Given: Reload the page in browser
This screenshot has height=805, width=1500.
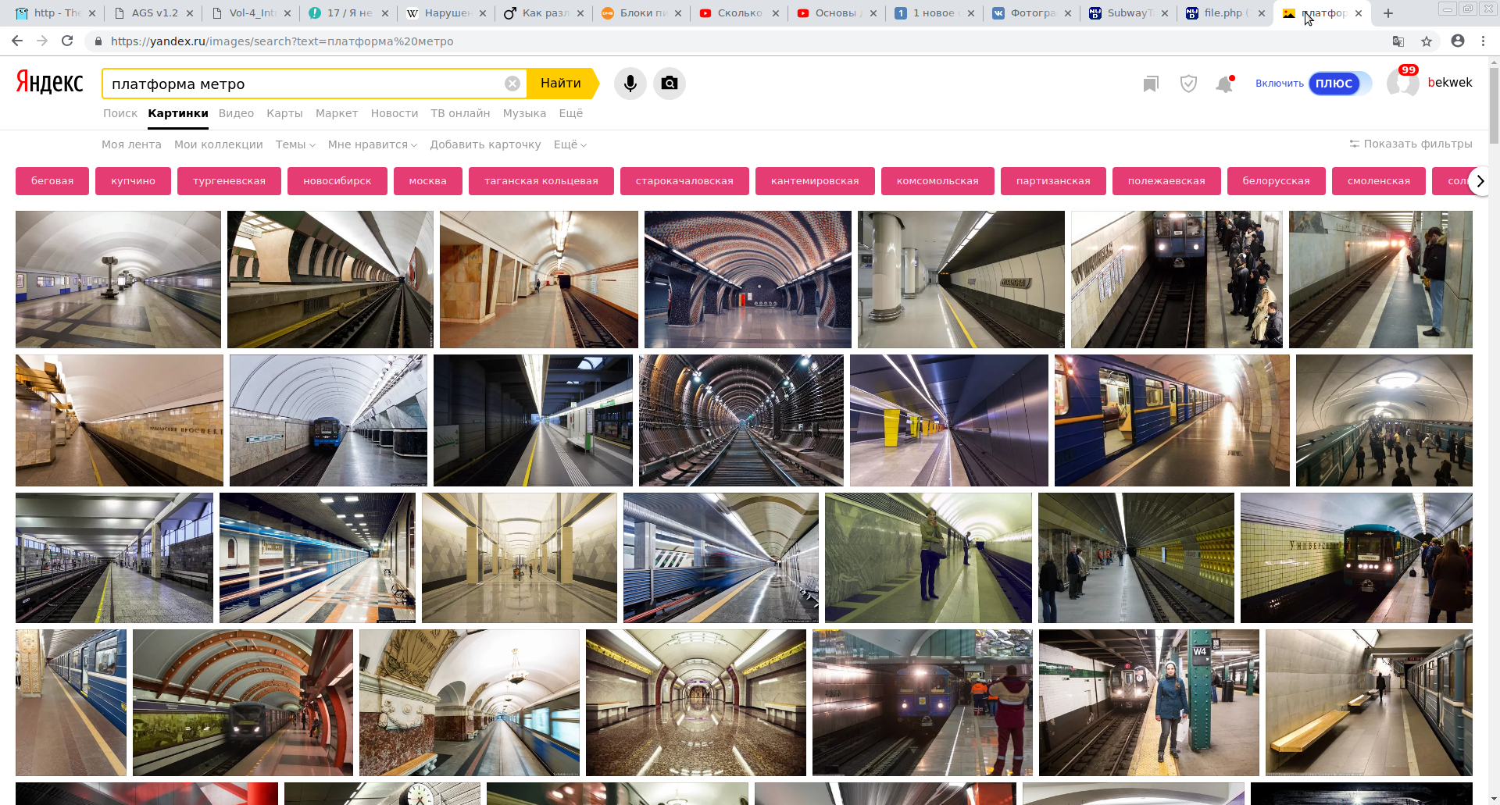Looking at the screenshot, I should [x=67, y=41].
